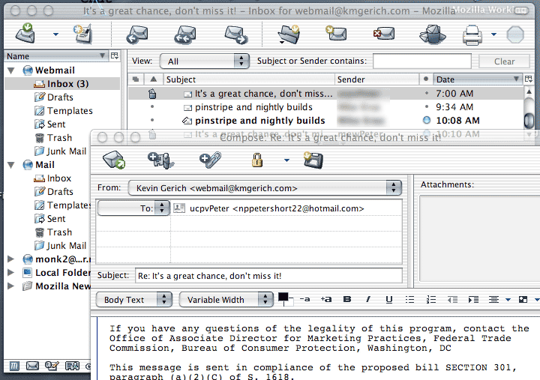Click the Subject field in Compose
Screen dimensions: 540x380
(x=268, y=276)
